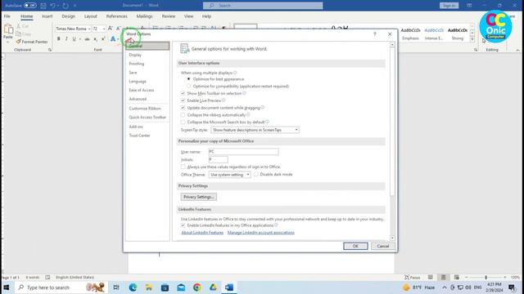The height and width of the screenshot is (294, 524).
Task: Open File Explorer from the taskbar
Action: [x=149, y=287]
